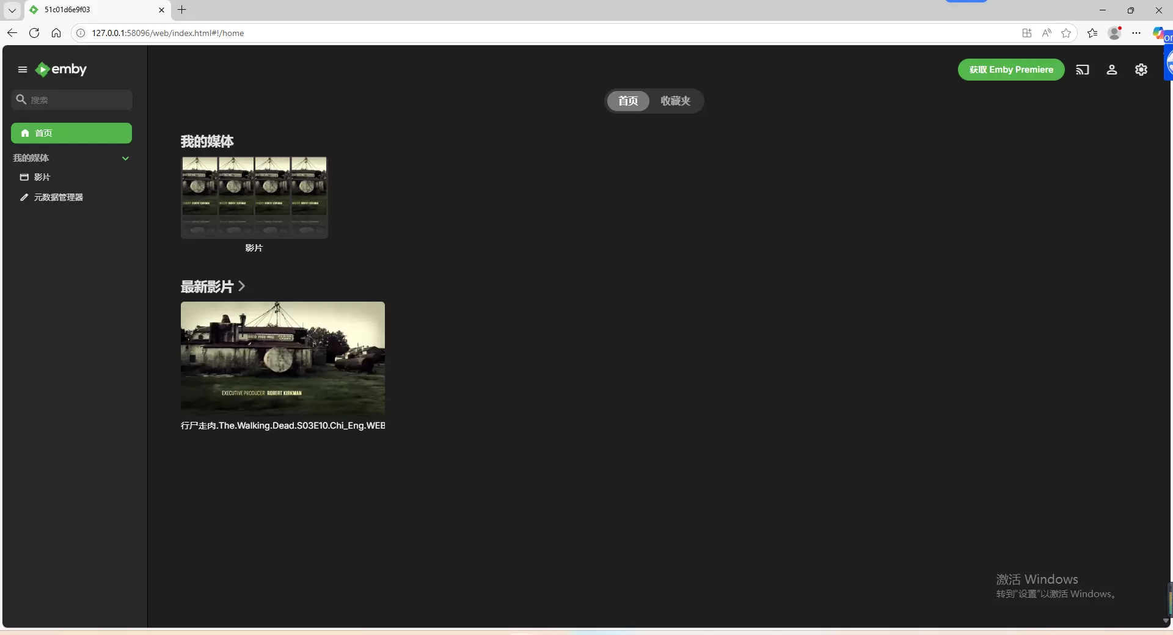Open the browser tab list dropdown
Image resolution: width=1173 pixels, height=635 pixels.
point(12,10)
